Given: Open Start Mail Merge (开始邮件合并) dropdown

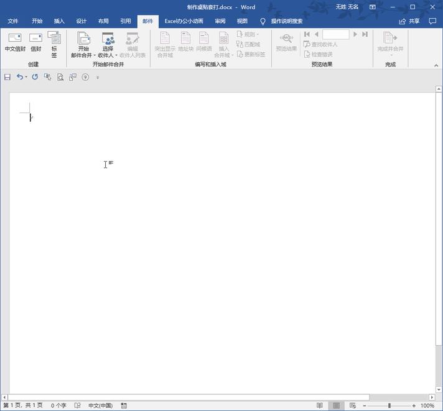Looking at the screenshot, I should coord(83,45).
